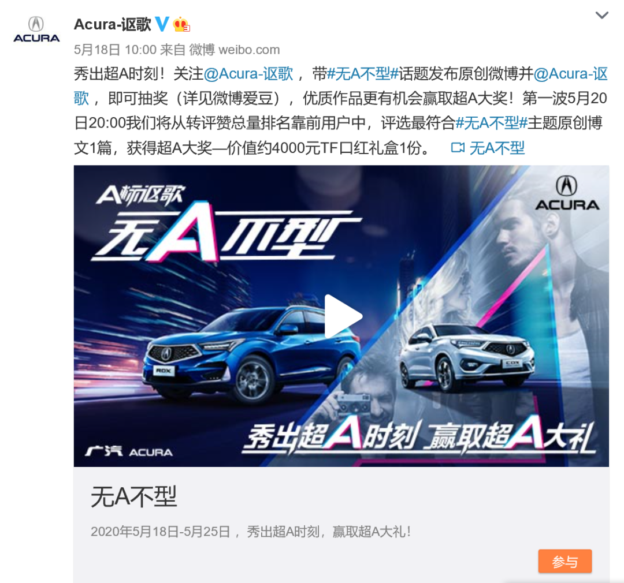Viewport: 624px width, 583px height.
Task: Click the 广汽 ACURA logo in video
Action: 129,451
